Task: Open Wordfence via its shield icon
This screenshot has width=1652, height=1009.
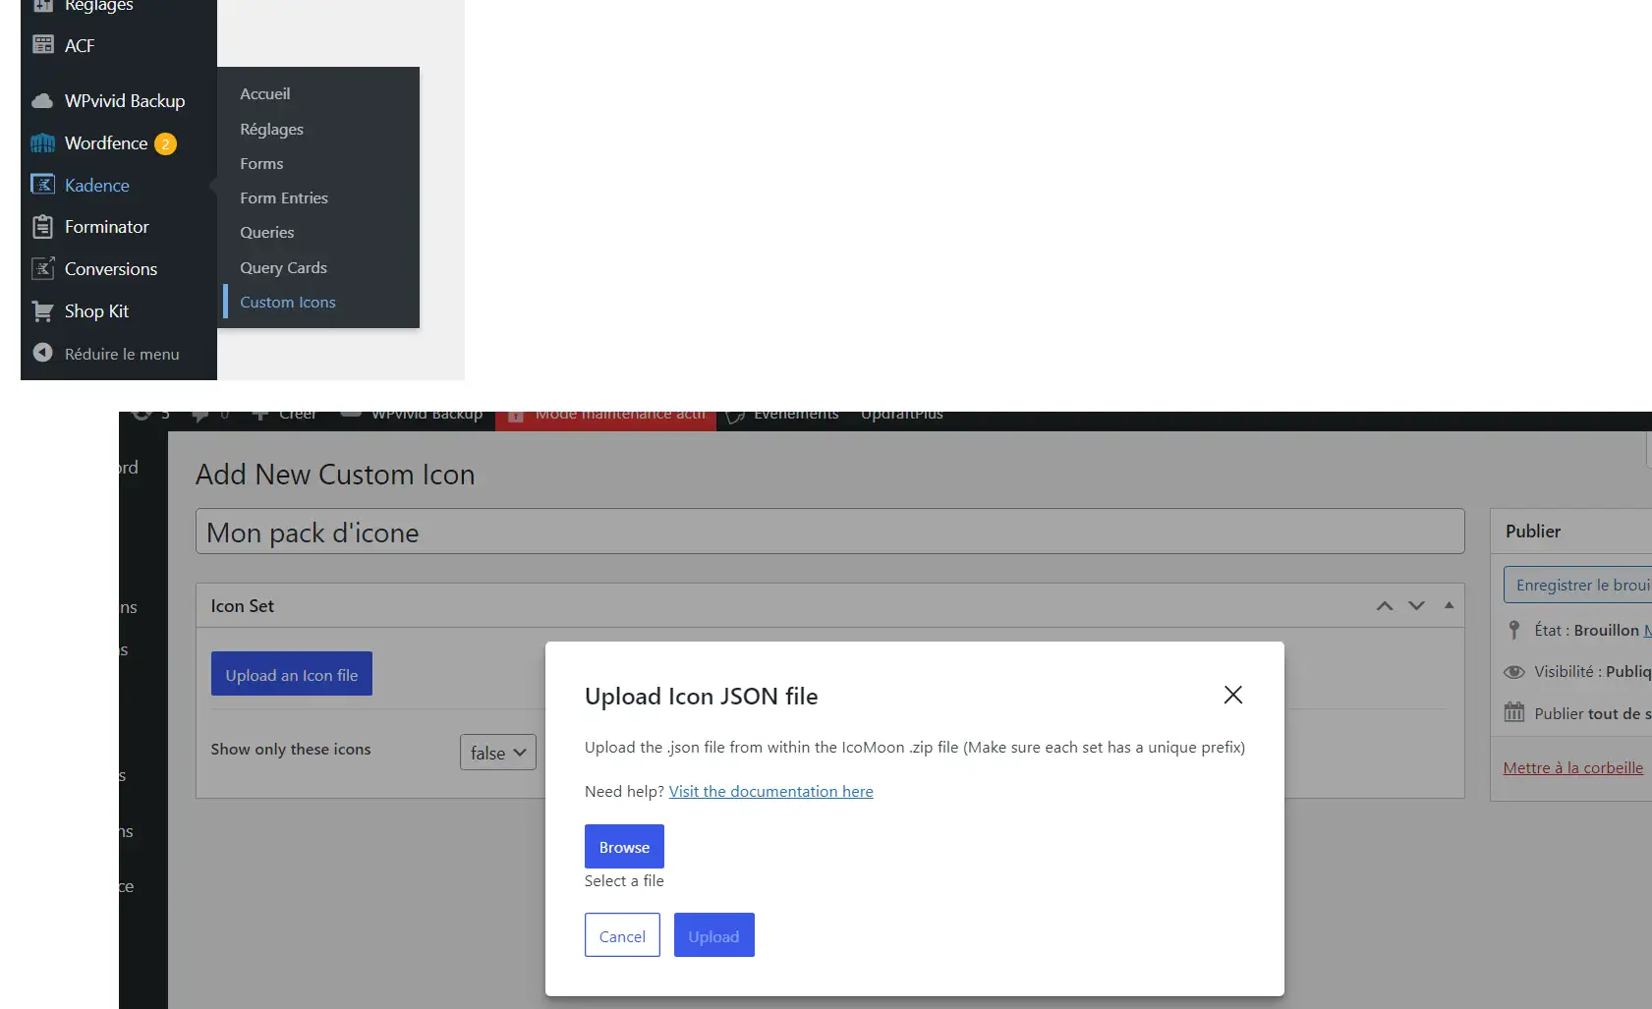Action: coord(42,143)
